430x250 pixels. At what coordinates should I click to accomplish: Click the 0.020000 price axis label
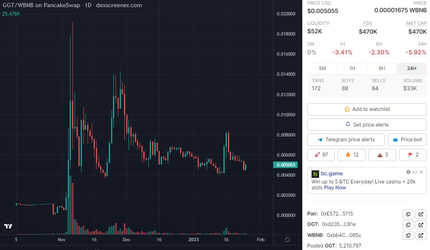(286, 14)
